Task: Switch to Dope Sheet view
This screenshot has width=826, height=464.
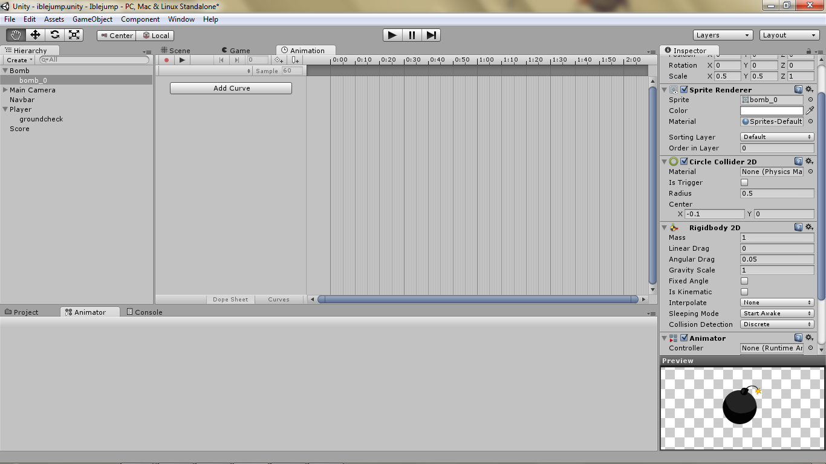Action: point(230,300)
